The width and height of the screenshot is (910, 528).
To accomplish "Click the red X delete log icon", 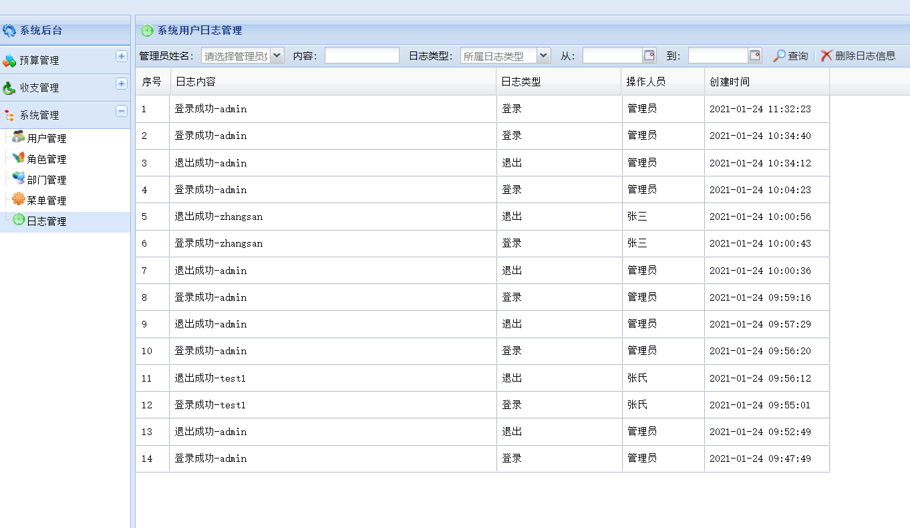I will tap(826, 55).
